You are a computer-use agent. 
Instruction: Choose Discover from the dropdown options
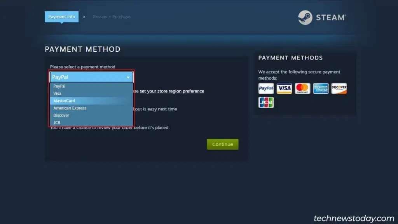(x=61, y=115)
